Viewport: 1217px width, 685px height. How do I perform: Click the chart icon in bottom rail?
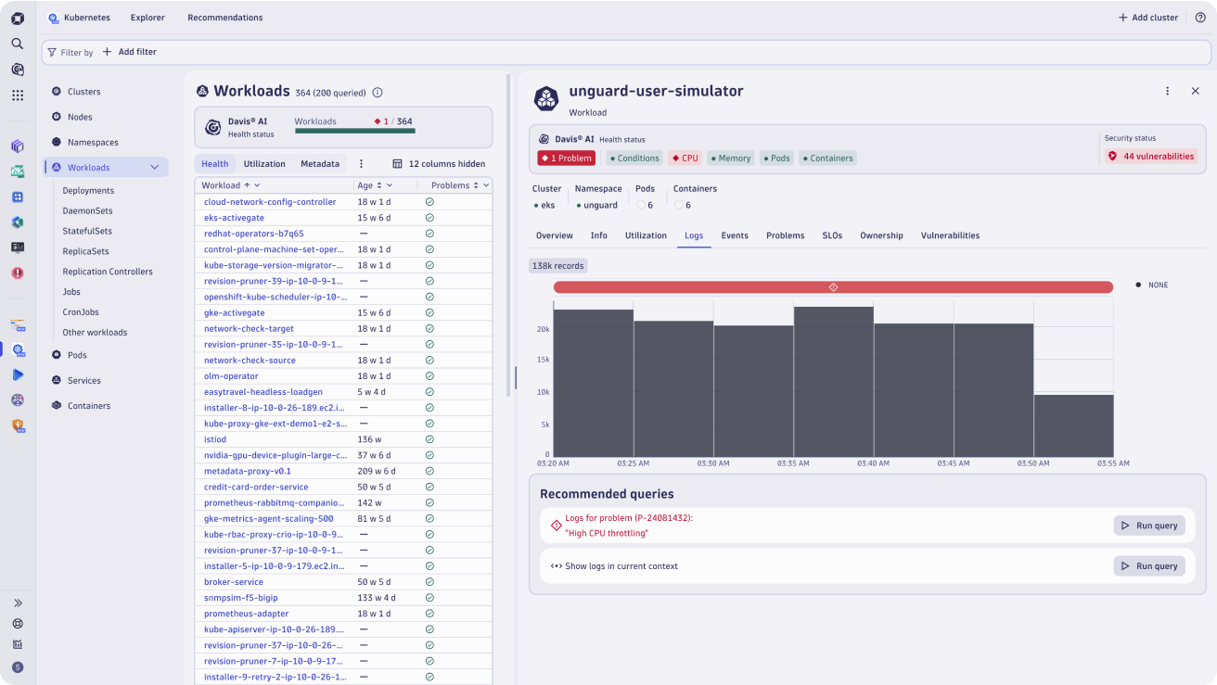18,644
